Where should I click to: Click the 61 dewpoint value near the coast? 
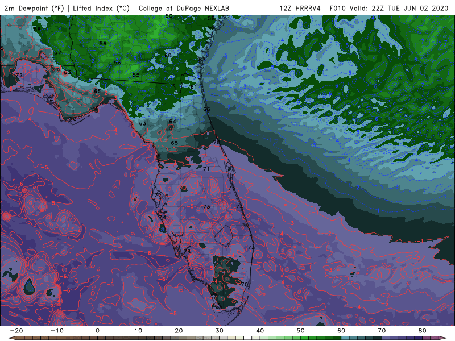(193, 87)
